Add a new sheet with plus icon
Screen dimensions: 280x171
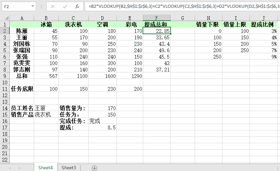[x=94, y=168]
